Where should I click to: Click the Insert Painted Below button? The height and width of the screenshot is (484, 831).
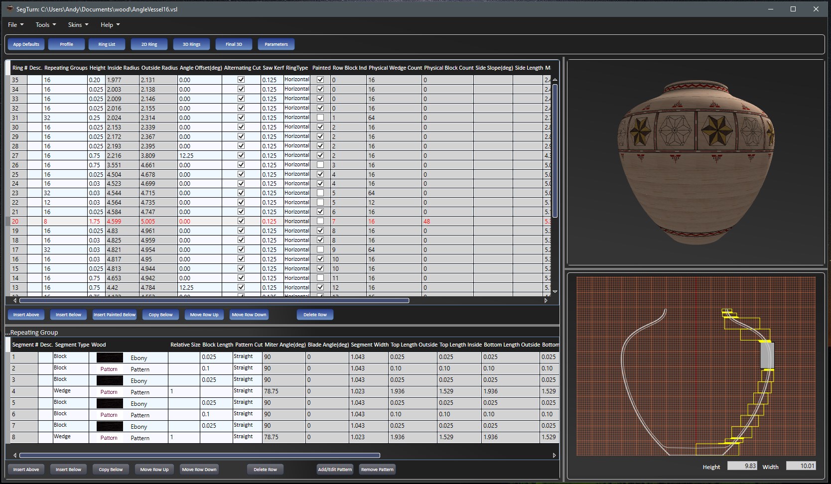tap(115, 314)
